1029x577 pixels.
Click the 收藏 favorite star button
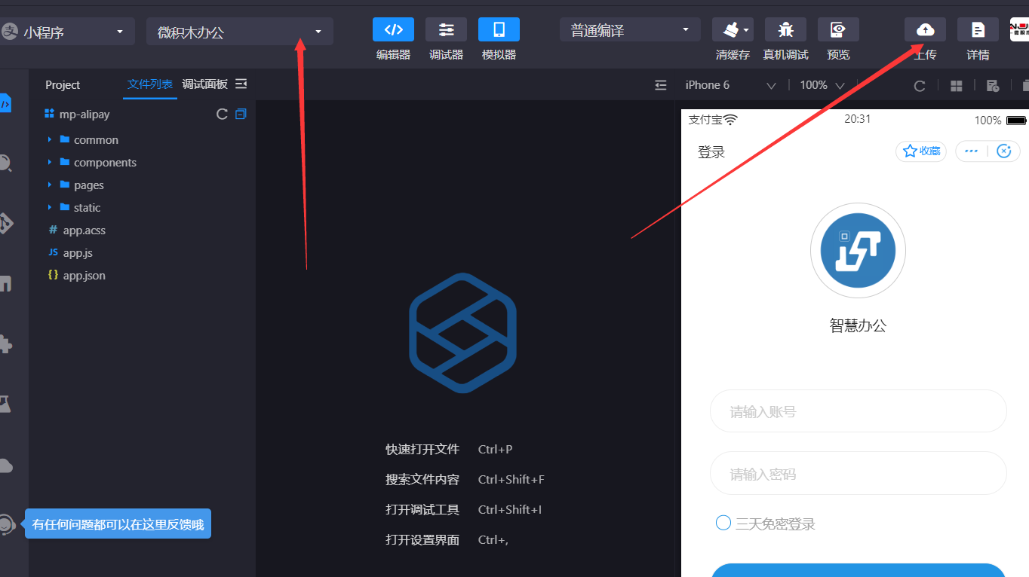(x=921, y=151)
